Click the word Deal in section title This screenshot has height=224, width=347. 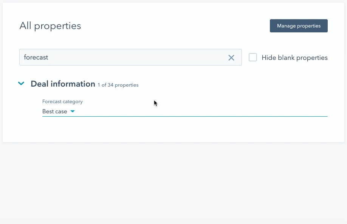(40, 84)
